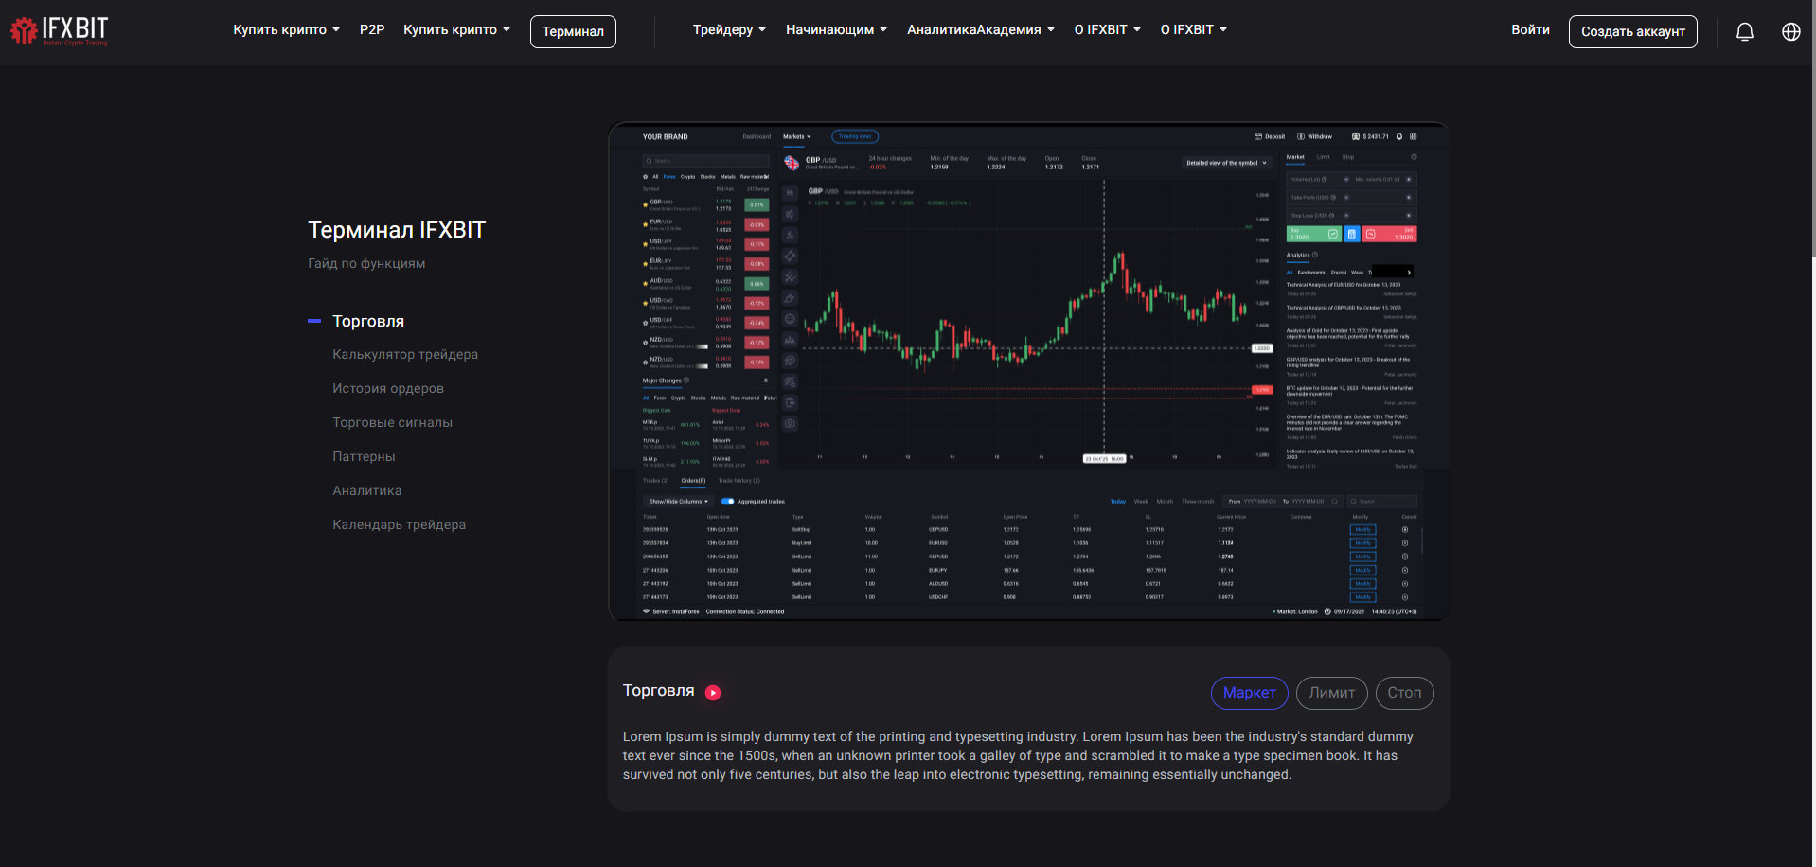Click the From date field in orders panel
The height and width of the screenshot is (867, 1816).
1252,502
